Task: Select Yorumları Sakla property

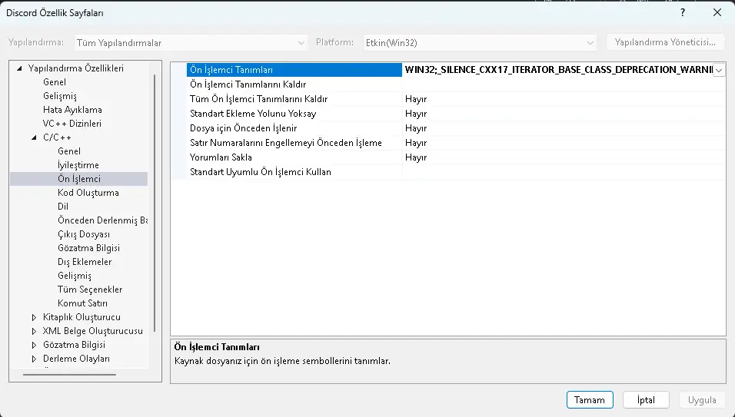Action: (294, 157)
